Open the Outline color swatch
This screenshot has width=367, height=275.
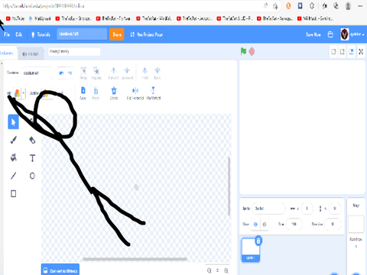46,93
